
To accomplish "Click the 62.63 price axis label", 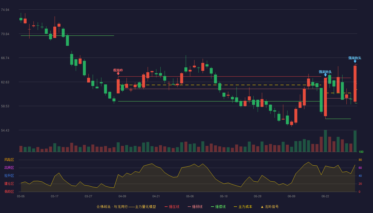I will tap(5, 82).
